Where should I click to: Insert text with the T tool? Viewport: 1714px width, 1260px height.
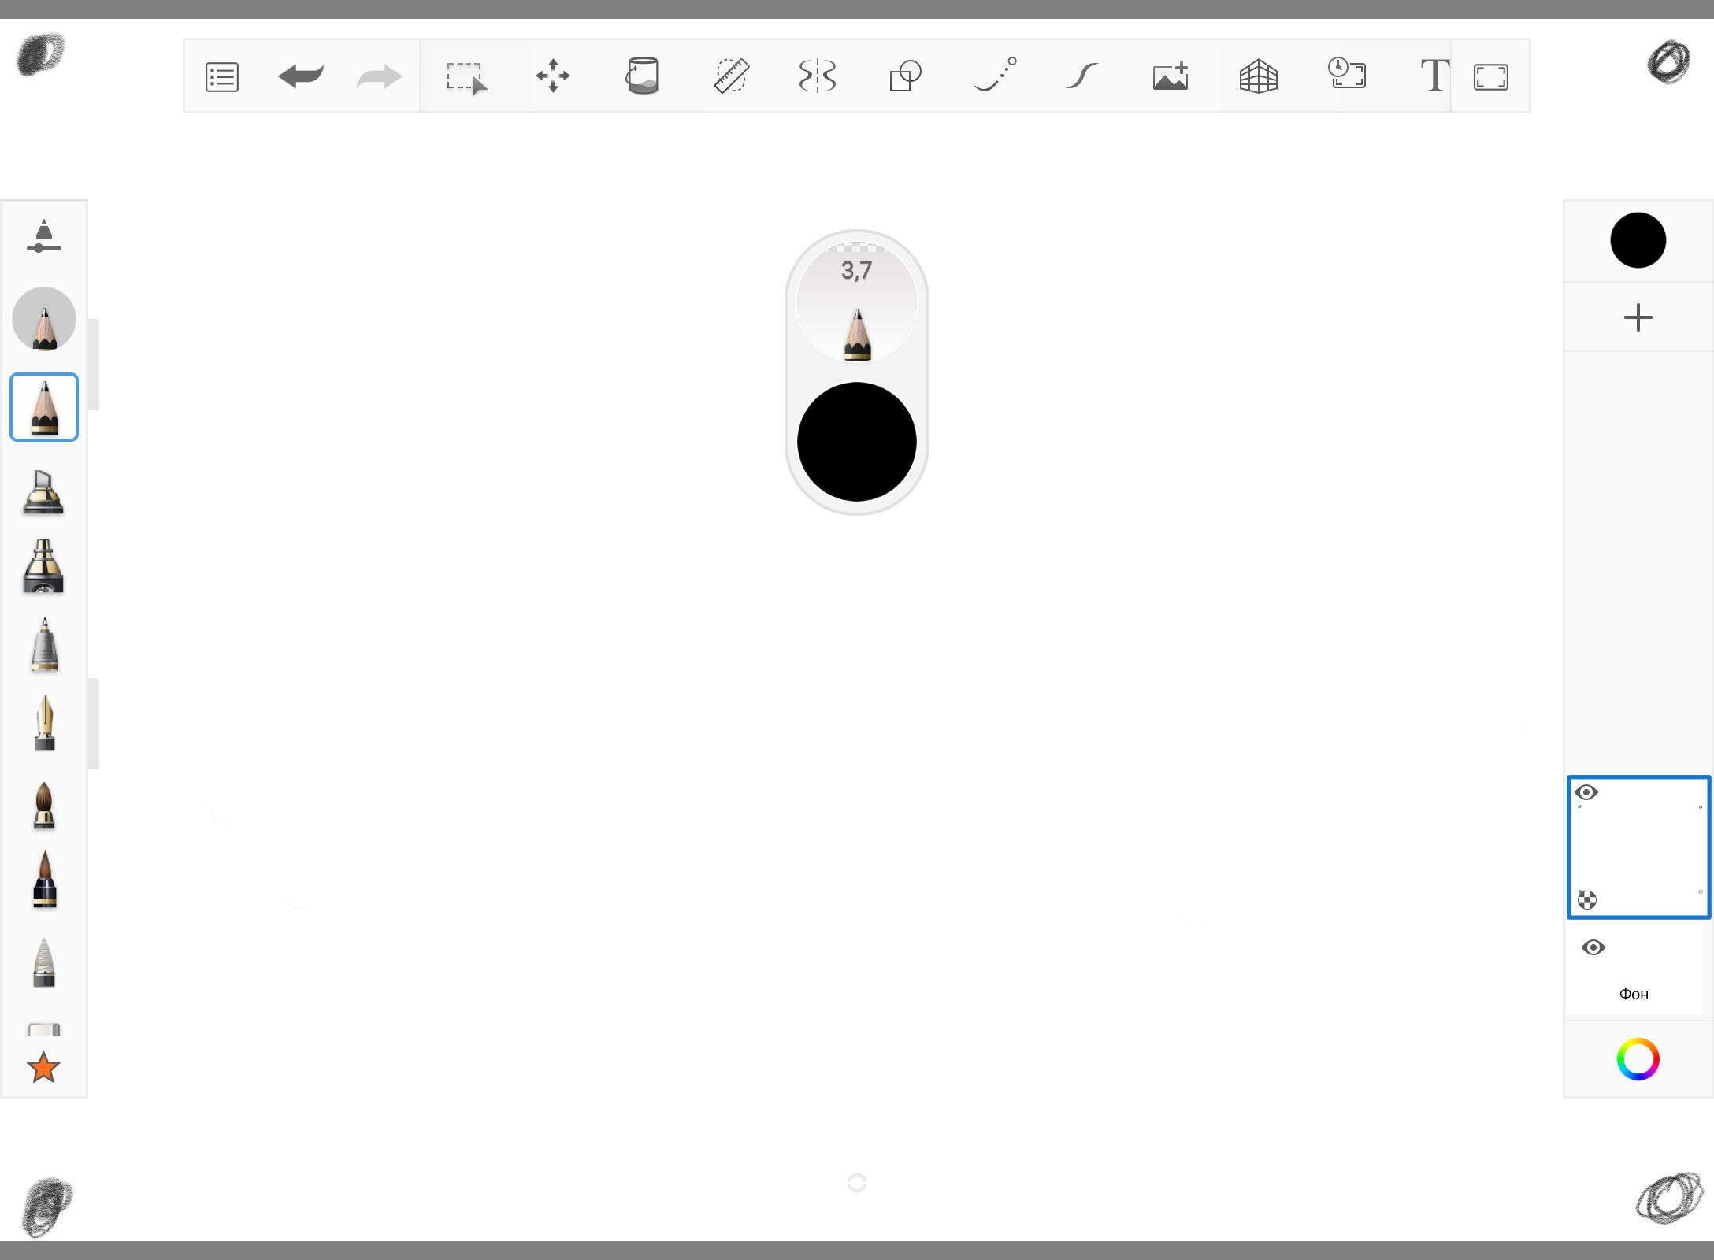(x=1434, y=76)
